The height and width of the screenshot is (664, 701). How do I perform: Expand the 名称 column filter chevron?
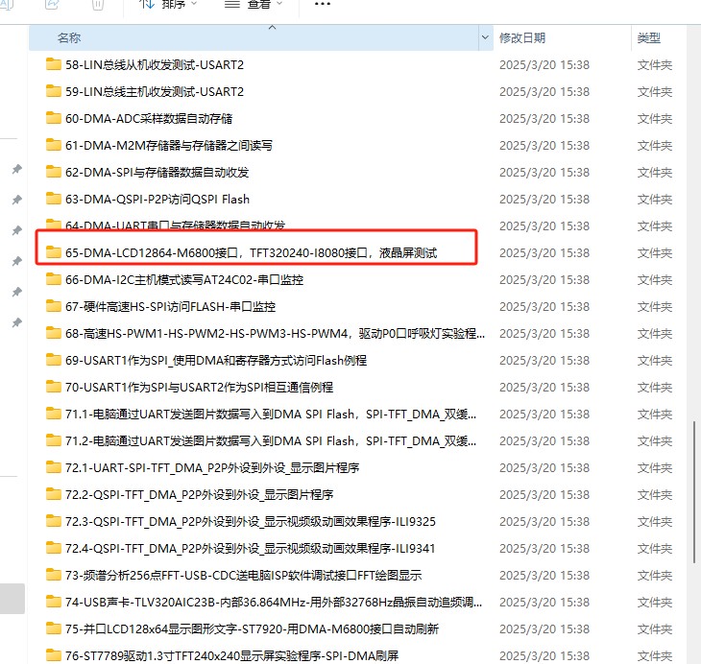point(485,37)
